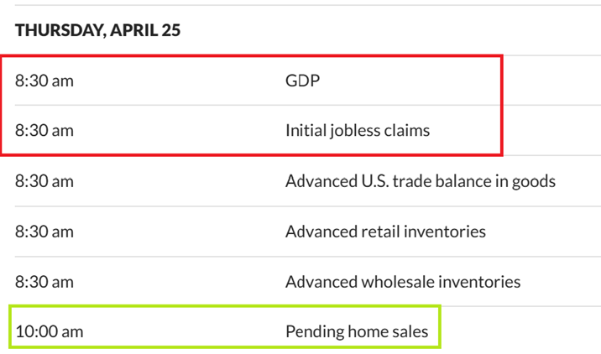The image size is (601, 354).
Task: Open the Initial jobless claims event
Action: 358,131
